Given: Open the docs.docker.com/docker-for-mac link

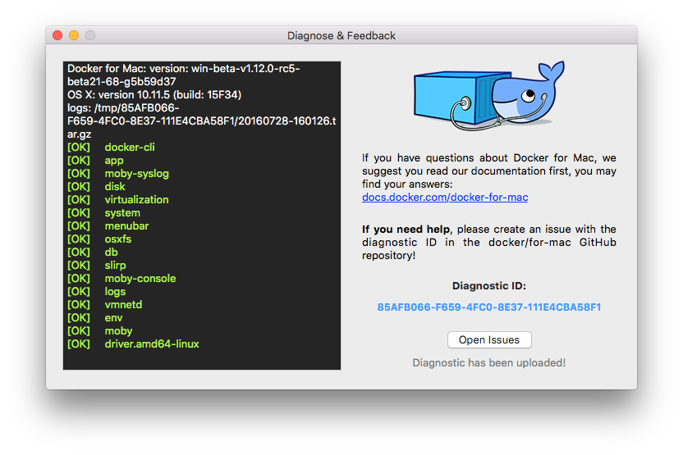Looking at the screenshot, I should (x=445, y=198).
